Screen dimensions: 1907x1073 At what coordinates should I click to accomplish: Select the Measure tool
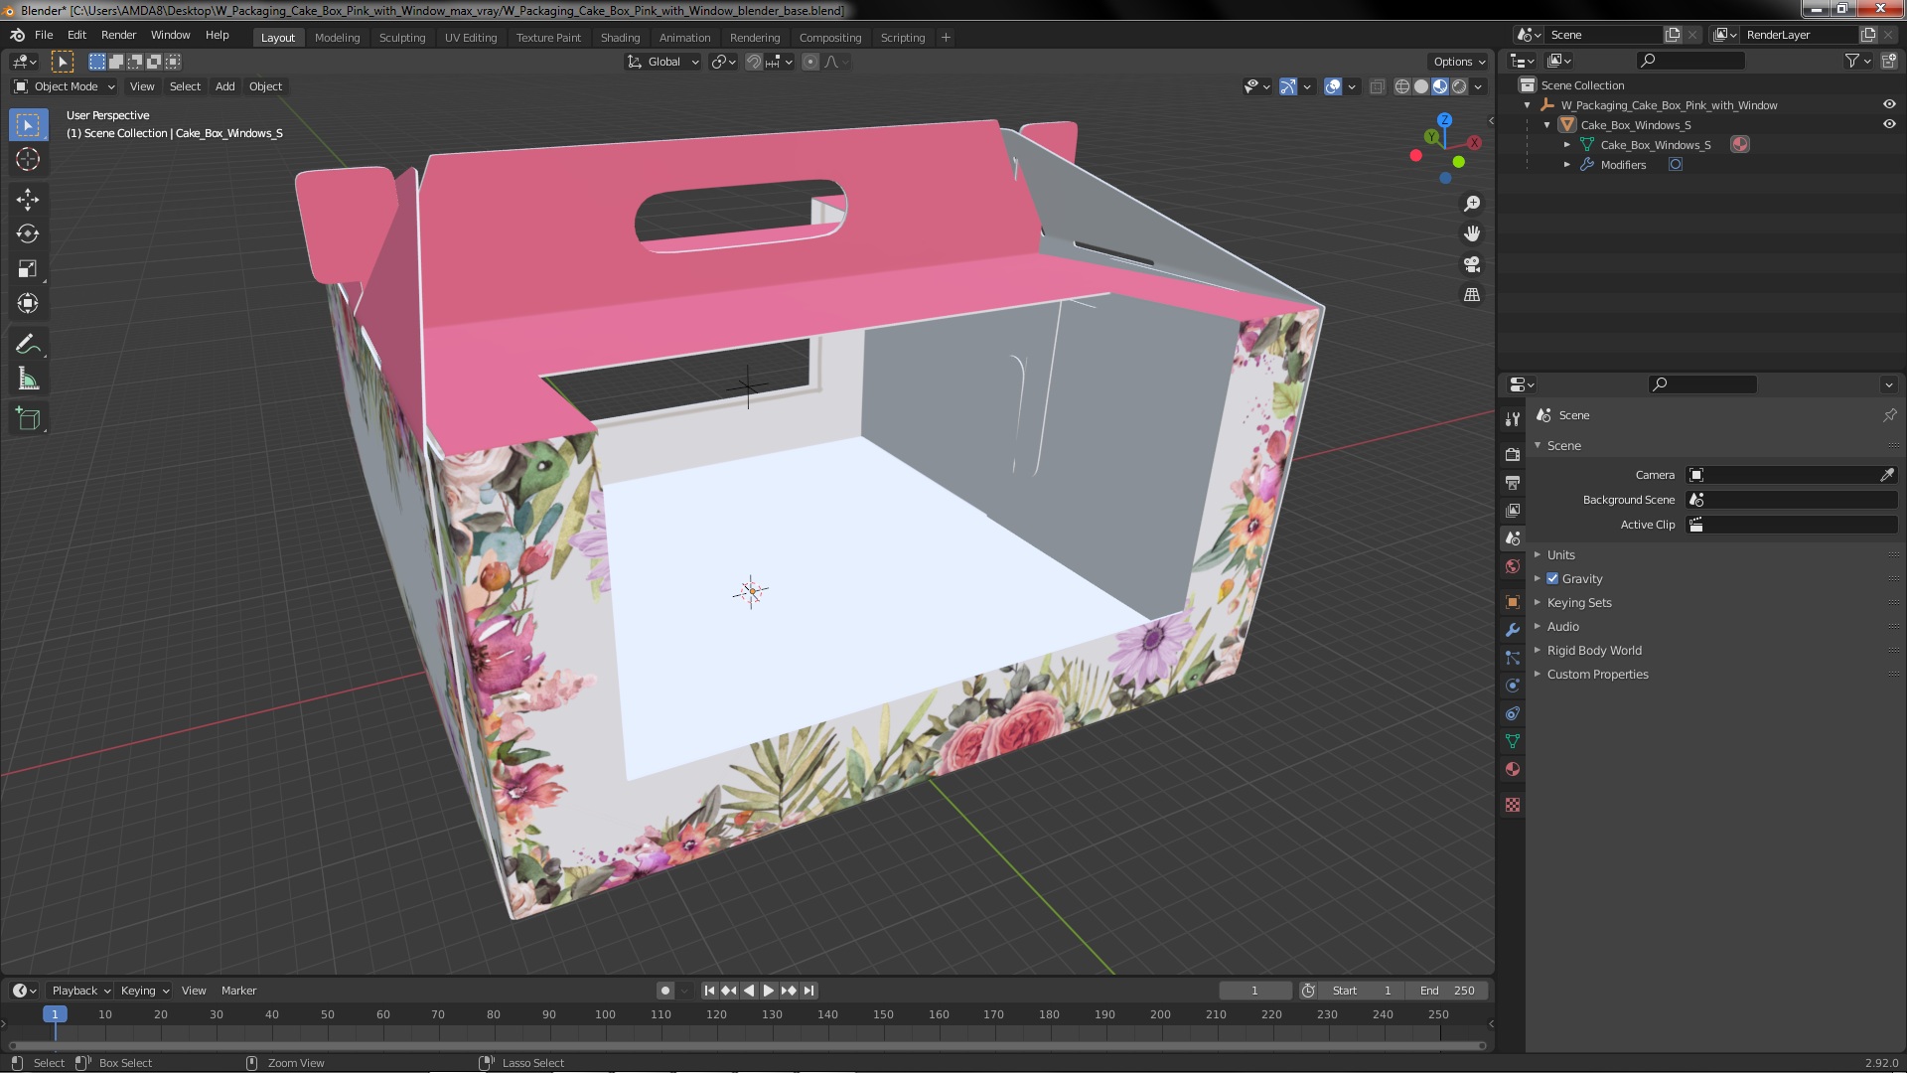[x=28, y=380]
